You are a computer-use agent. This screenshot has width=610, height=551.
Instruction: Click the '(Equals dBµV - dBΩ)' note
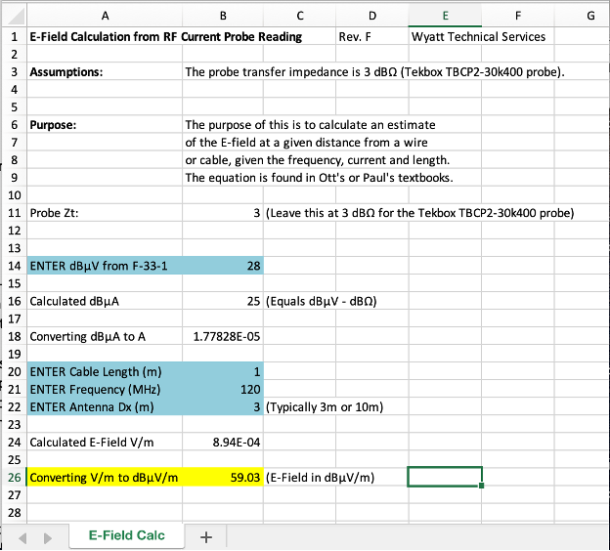coord(322,301)
